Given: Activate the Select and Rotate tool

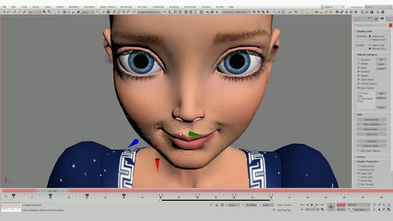Looking at the screenshot, I should coord(69,12).
